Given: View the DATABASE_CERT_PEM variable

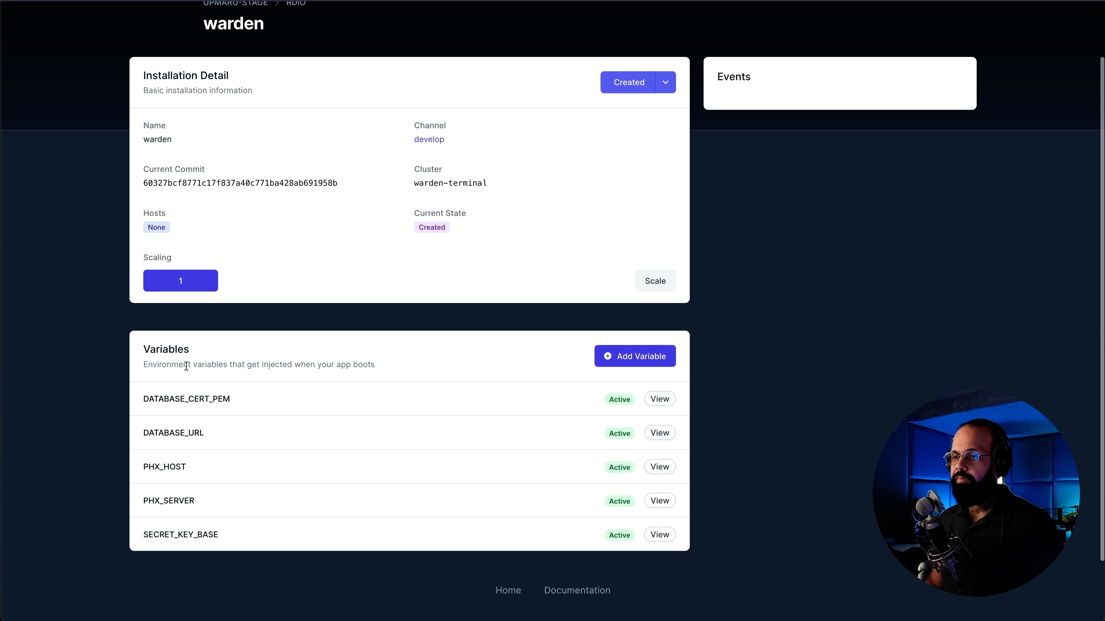Looking at the screenshot, I should [x=659, y=399].
